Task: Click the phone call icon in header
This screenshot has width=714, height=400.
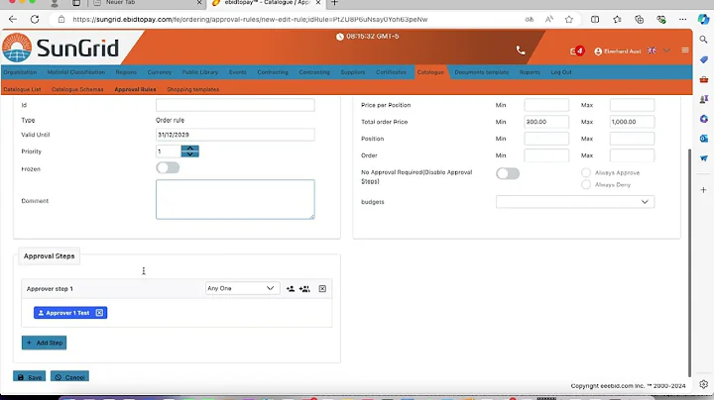Action: 521,50
